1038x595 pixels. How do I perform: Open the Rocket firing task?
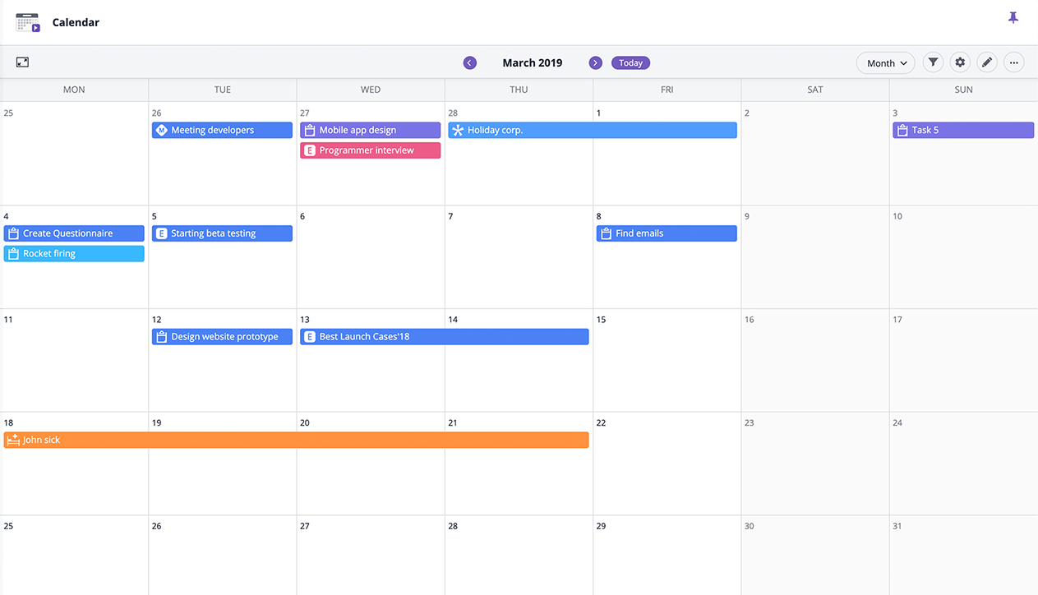point(74,253)
